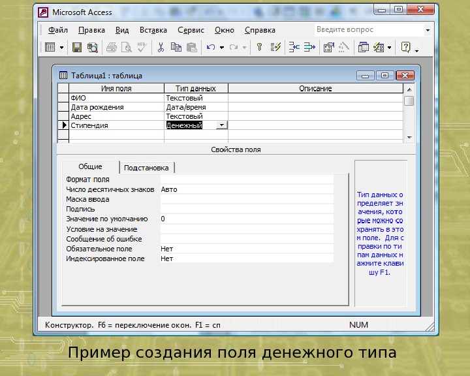
Task: Click the 'Маска ввода' property field
Action: click(247, 199)
